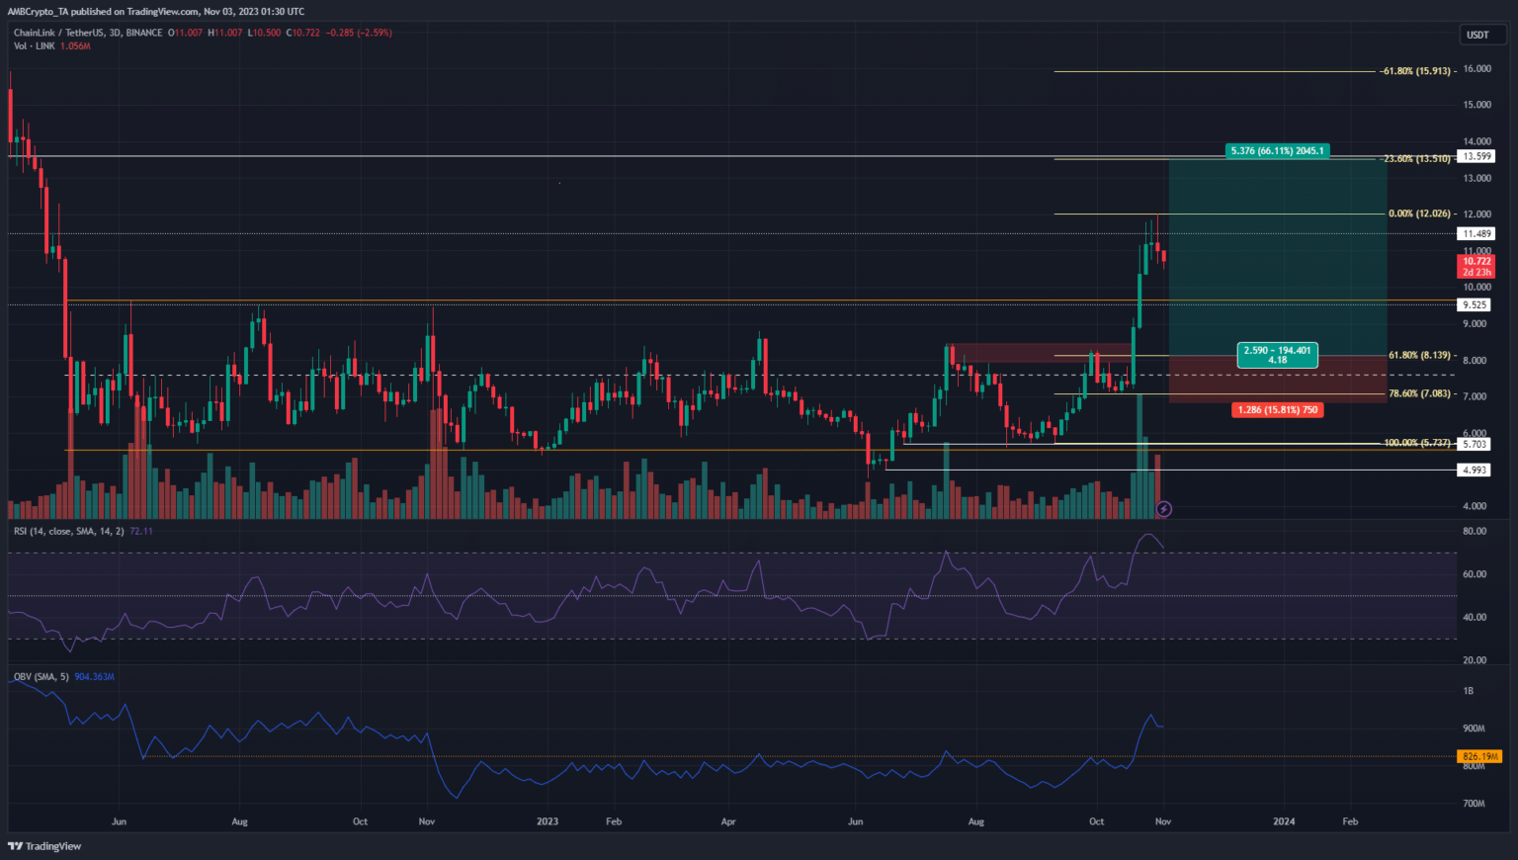The width and height of the screenshot is (1518, 860).
Task: Click the 2023 marker on the time axis
Action: coord(547,821)
